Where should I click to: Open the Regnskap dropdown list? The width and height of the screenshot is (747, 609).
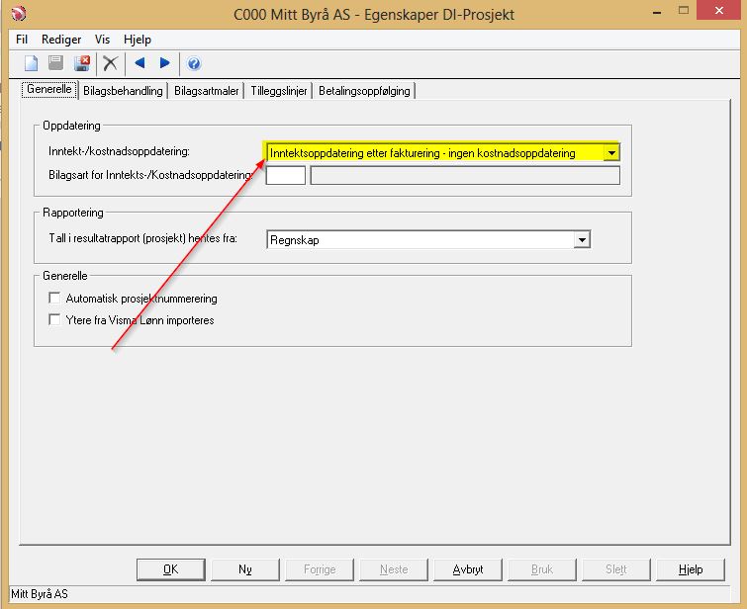[x=582, y=239]
